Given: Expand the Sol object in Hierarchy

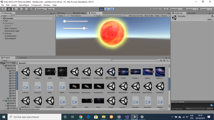Looking at the screenshot, I should coord(3,21).
